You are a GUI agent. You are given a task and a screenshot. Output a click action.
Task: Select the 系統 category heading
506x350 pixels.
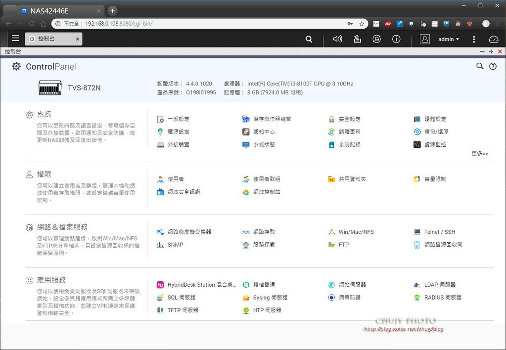(44, 115)
